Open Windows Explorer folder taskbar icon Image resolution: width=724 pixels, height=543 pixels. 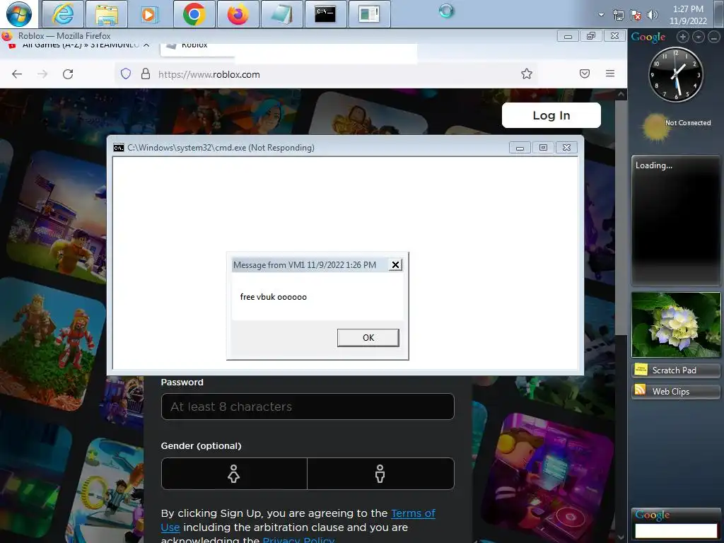point(107,14)
